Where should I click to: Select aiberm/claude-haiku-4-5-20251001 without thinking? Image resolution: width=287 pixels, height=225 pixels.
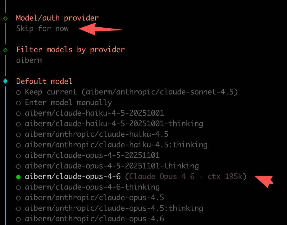94,113
